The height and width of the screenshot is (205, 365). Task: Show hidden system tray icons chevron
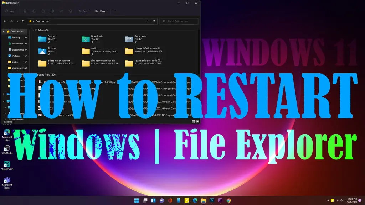coord(328,200)
